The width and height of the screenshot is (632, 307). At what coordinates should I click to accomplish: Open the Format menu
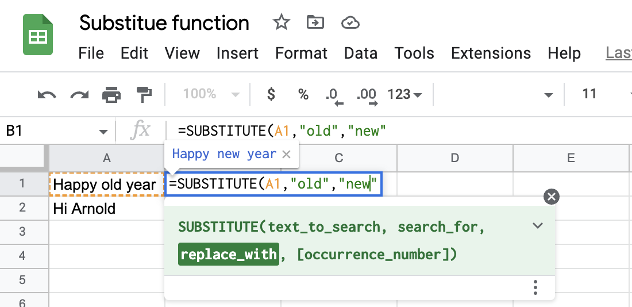click(x=301, y=53)
